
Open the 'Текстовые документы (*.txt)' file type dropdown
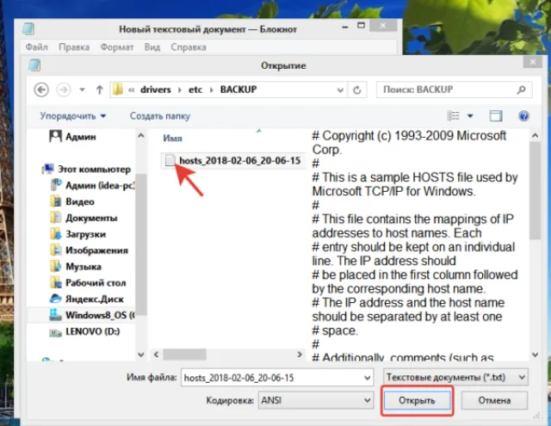455,378
